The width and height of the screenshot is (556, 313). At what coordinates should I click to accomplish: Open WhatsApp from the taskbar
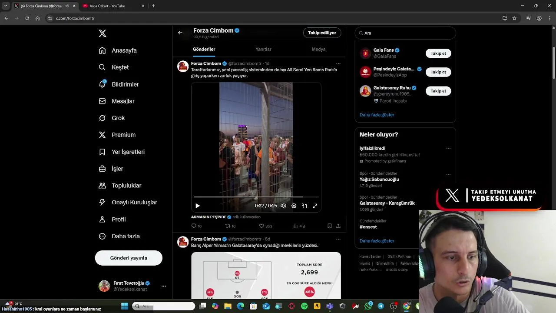coord(368,306)
